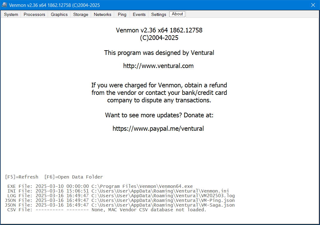
Task: Open the Ping tab
Action: coord(122,14)
